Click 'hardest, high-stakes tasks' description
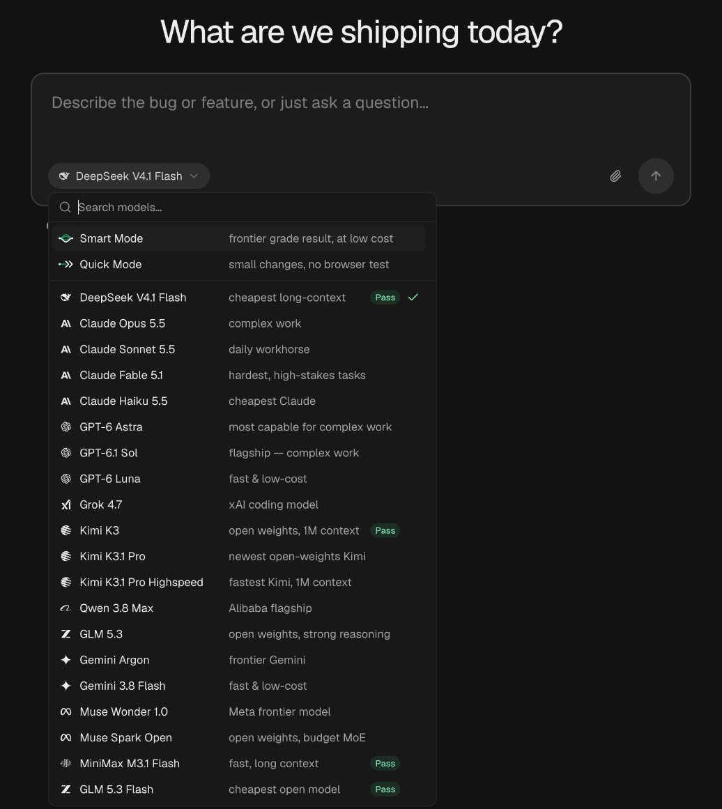Viewport: 722px width, 809px height. 297,375
